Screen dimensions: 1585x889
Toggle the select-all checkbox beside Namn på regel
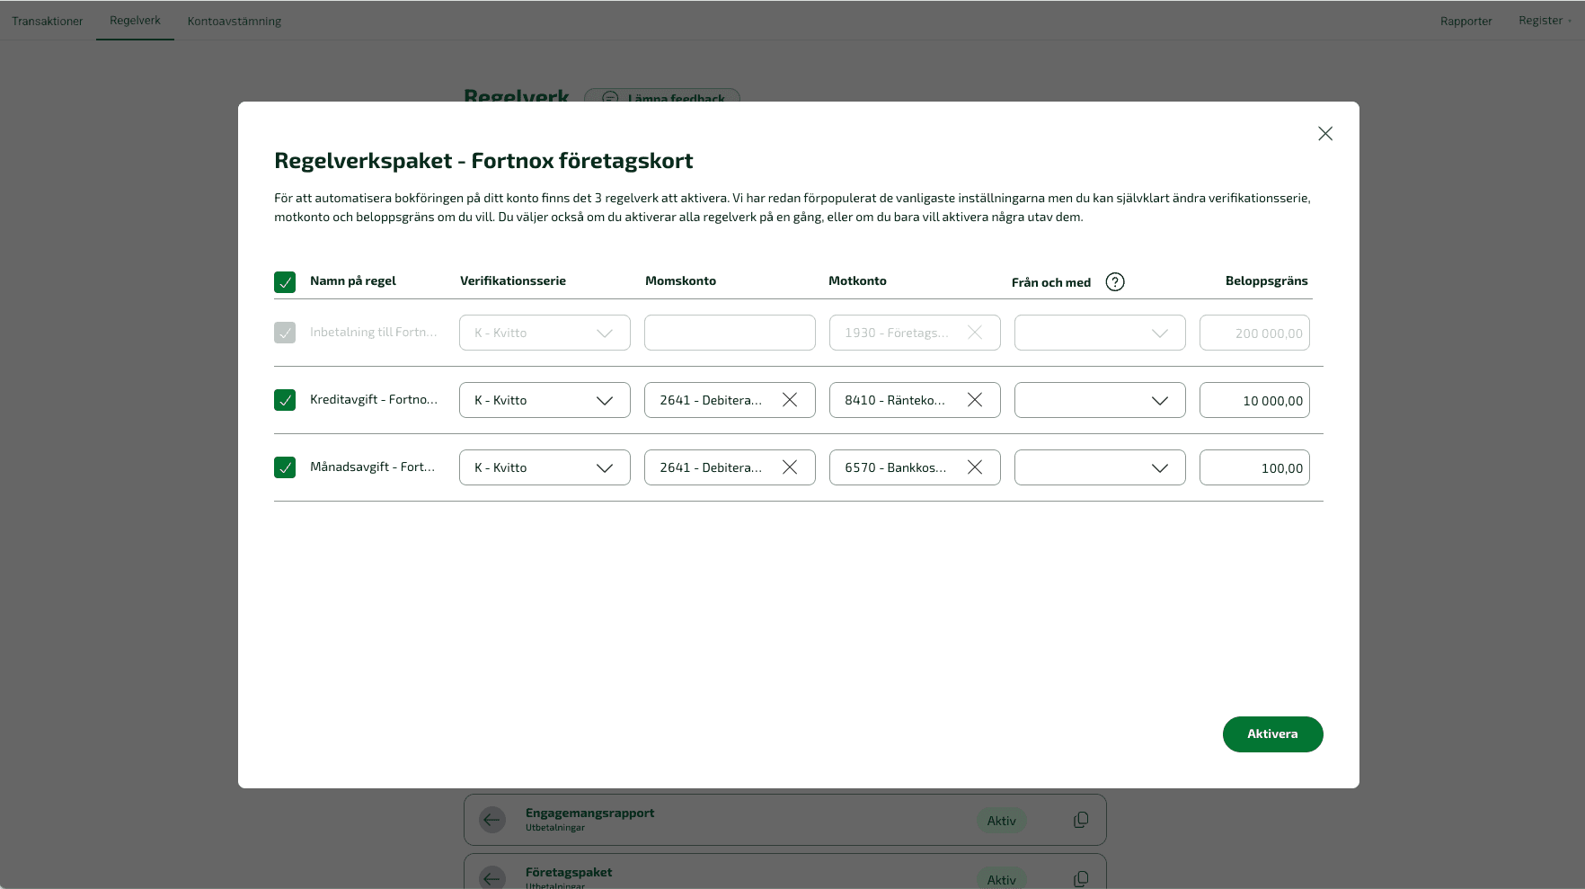[285, 281]
